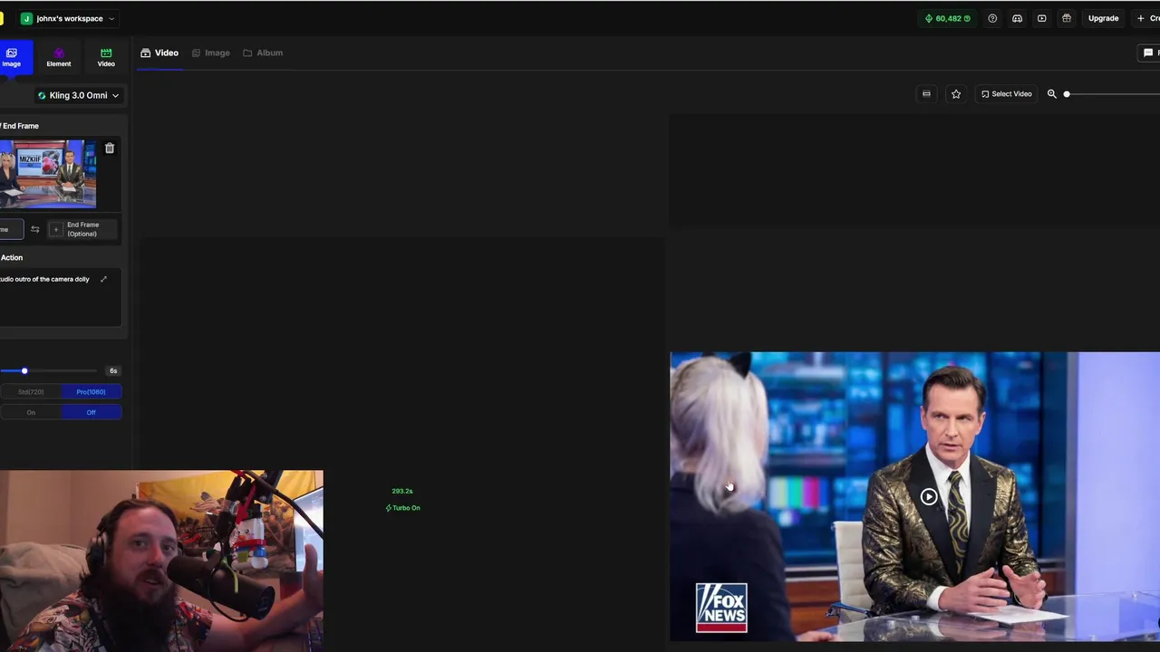The image size is (1160, 652).
Task: Adjust the gallery zoom slider handle
Action: point(1067,94)
